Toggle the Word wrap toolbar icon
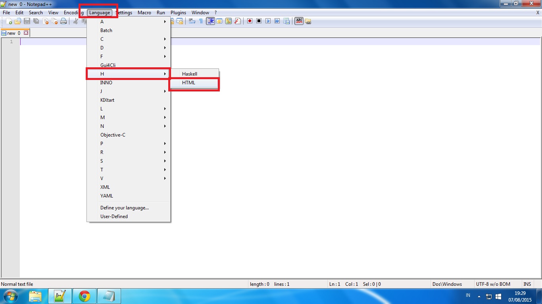The image size is (542, 304). point(192,21)
